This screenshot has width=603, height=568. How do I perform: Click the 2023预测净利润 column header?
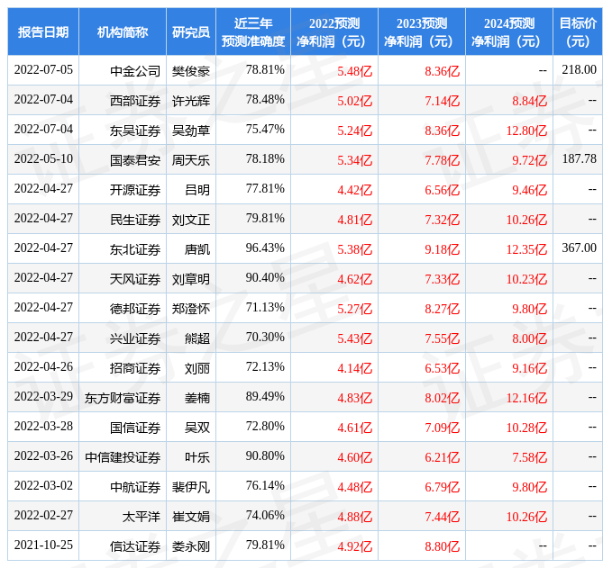pyautogui.click(x=422, y=32)
